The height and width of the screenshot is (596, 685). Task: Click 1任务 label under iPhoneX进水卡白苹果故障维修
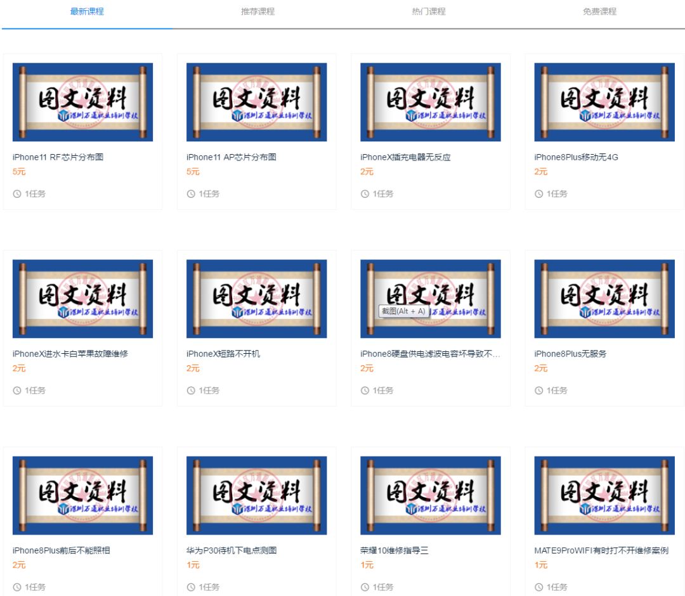36,391
